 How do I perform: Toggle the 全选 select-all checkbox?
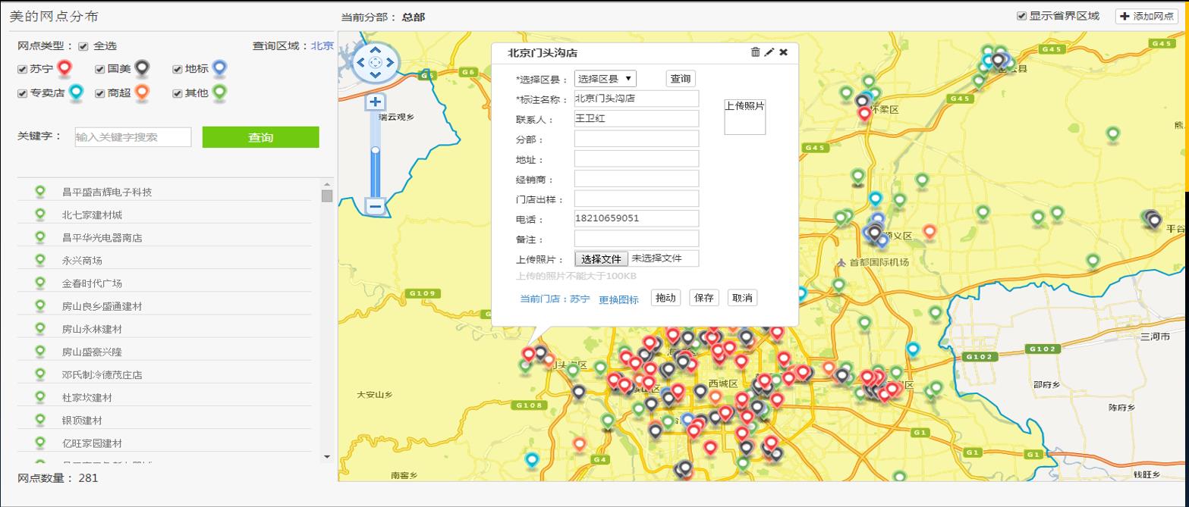[83, 46]
